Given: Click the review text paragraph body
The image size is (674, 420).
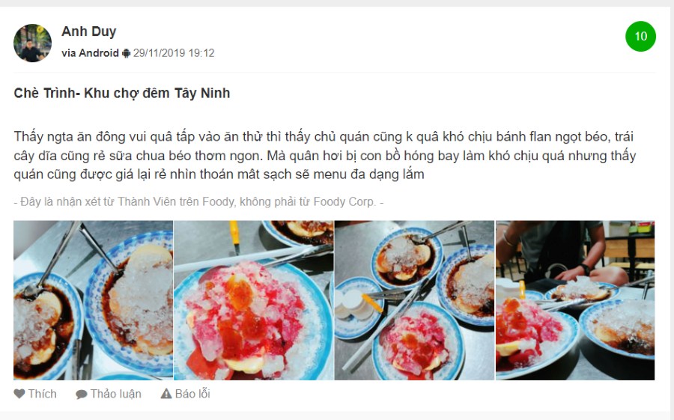Looking at the screenshot, I should (x=325, y=155).
